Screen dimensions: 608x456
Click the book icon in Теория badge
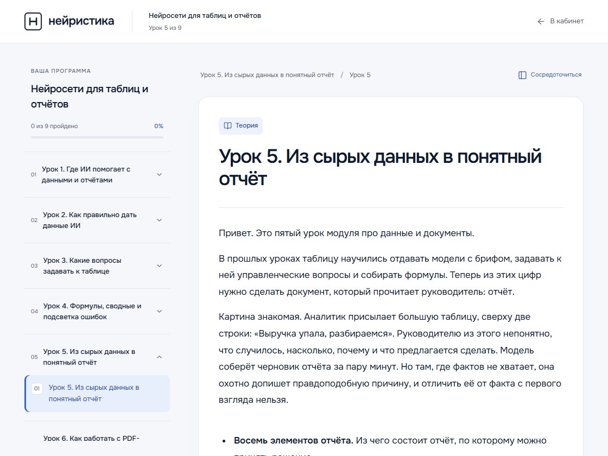tap(227, 125)
